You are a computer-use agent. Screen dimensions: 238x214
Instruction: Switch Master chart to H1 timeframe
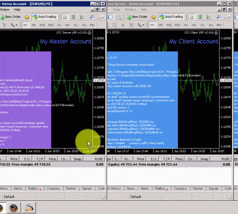coord(59,25)
